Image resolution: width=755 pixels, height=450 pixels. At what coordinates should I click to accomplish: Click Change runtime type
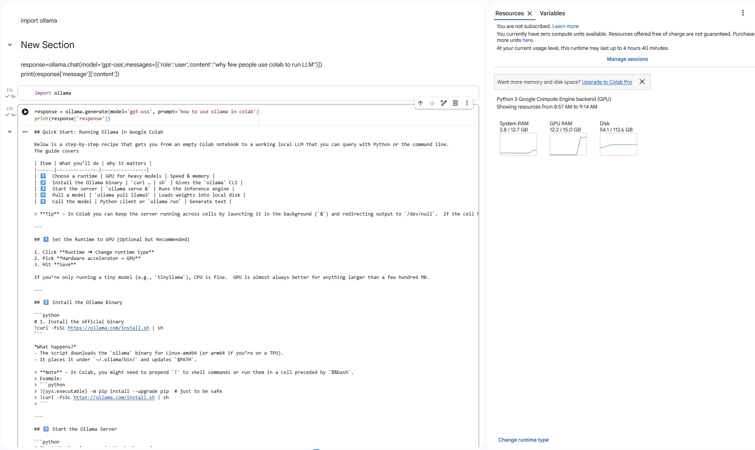523,440
